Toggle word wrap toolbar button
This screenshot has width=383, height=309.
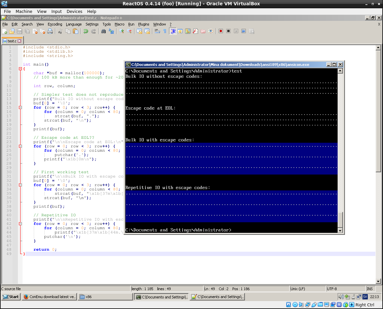(x=157, y=31)
